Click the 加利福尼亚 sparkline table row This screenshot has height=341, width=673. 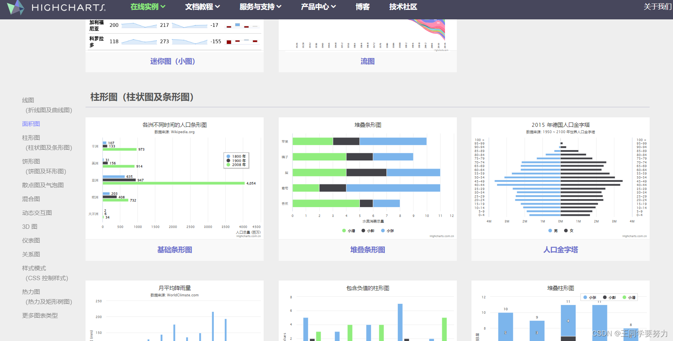coord(175,25)
